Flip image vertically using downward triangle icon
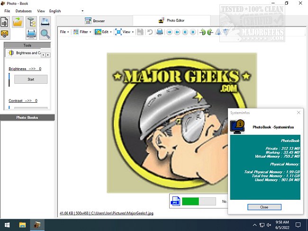 (x=226, y=32)
